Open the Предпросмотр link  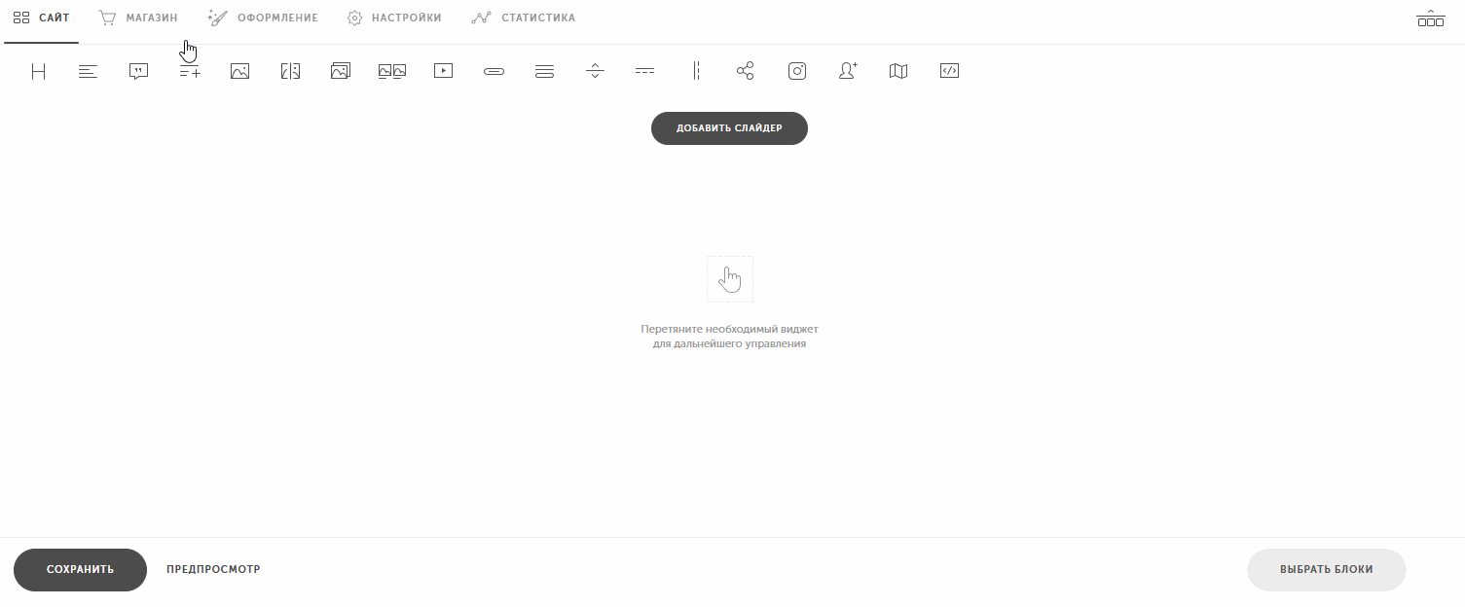tap(213, 570)
